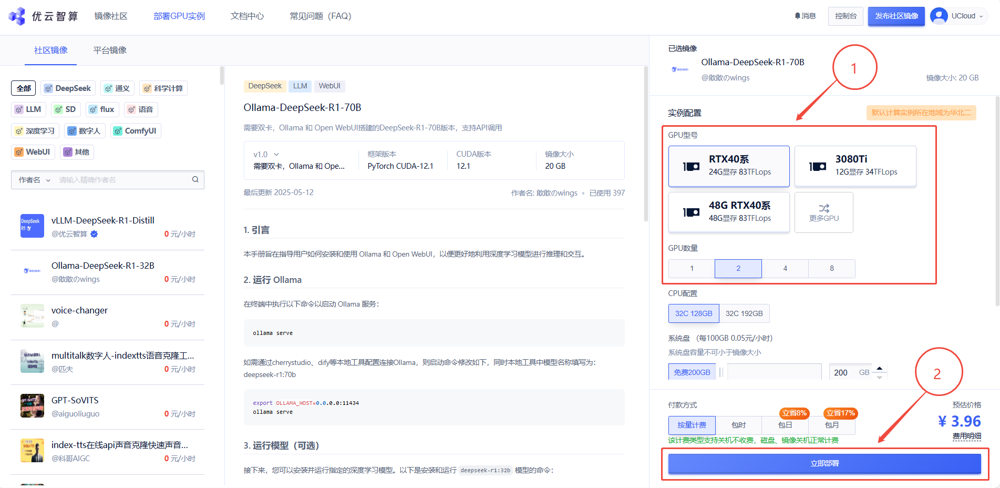
Task: Select 包日 payment method
Action: (x=785, y=425)
